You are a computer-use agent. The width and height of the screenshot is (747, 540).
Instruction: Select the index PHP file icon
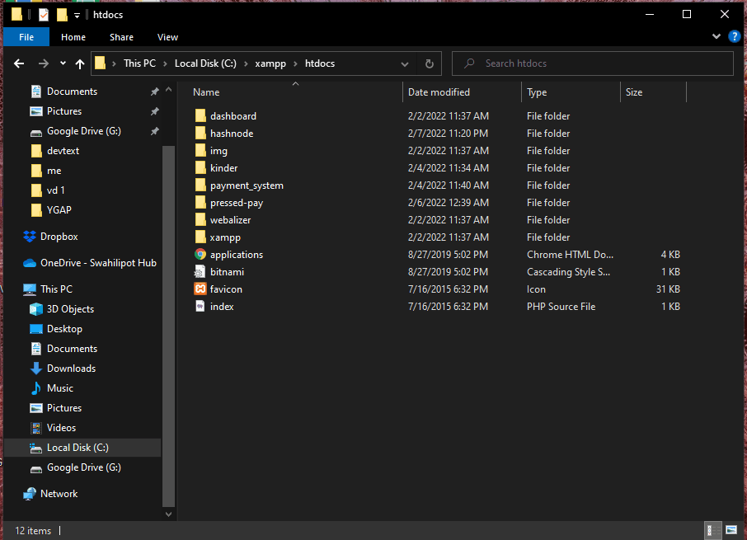[200, 306]
